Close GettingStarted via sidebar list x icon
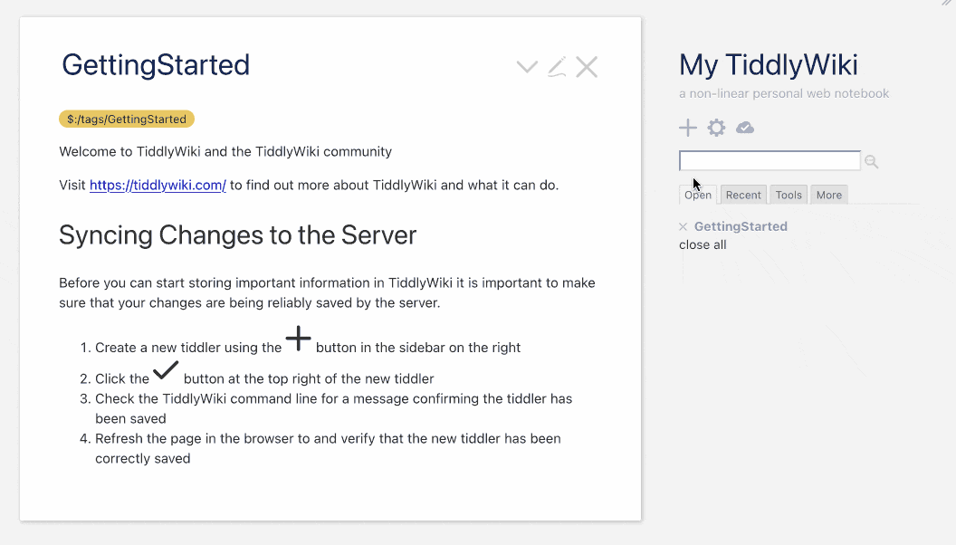Screen dimensions: 956x545 [683, 226]
